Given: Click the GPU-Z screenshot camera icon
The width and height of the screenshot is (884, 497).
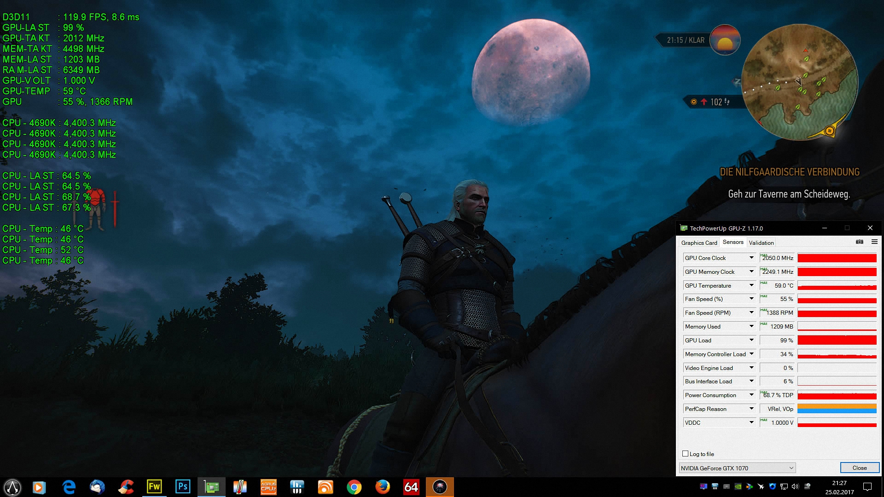Looking at the screenshot, I should [x=859, y=242].
